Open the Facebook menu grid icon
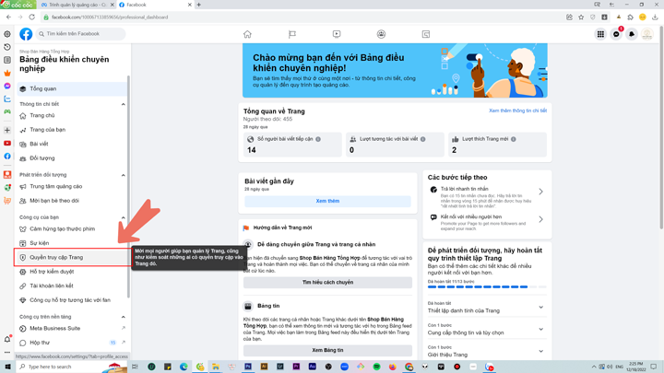The image size is (664, 373). (x=600, y=34)
